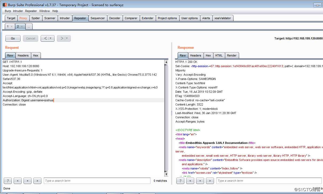323x194 pixels.
Task: Close Repeater tab 2 with its x
Action: tap(22, 27)
